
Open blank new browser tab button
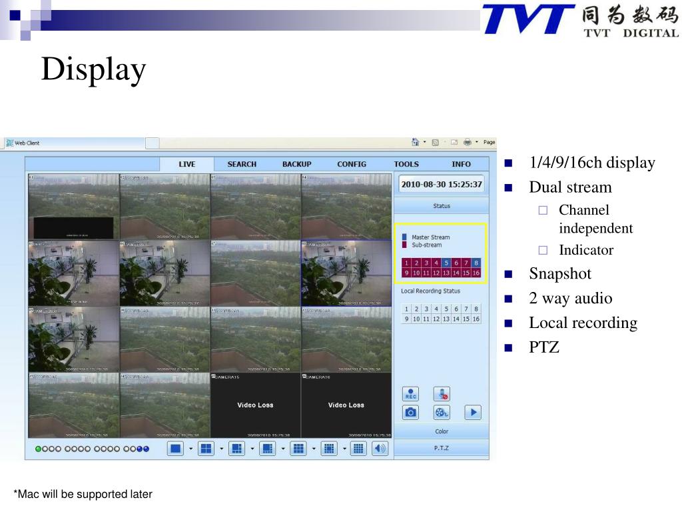[x=152, y=143]
